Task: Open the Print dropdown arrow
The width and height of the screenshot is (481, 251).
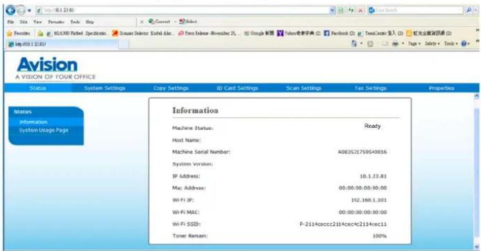Action: (403, 44)
